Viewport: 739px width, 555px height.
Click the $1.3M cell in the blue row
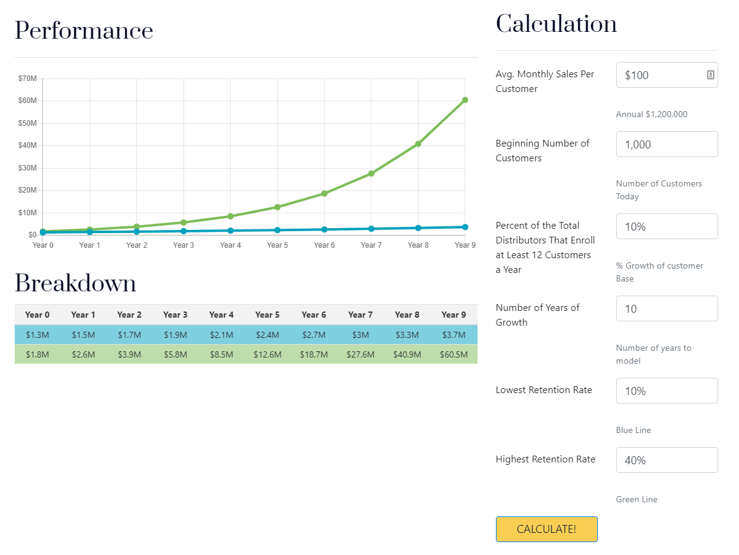click(37, 335)
